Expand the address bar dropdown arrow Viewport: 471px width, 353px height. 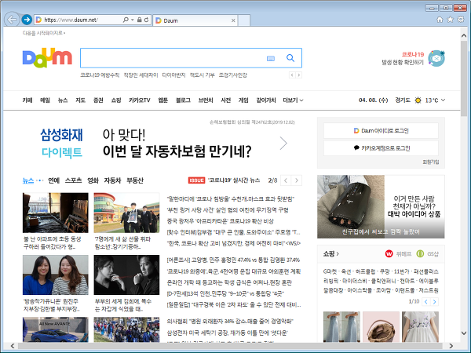click(x=133, y=20)
